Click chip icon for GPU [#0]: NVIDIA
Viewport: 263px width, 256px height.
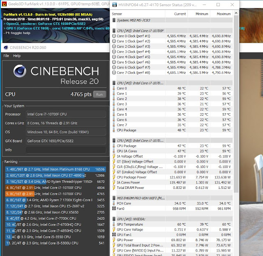coord(114,219)
